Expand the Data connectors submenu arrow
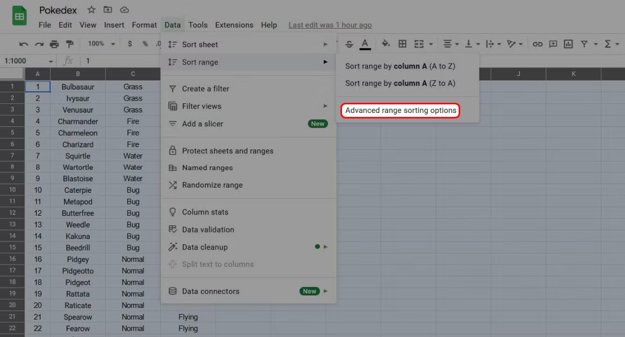This screenshot has height=337, width=625. (326, 292)
